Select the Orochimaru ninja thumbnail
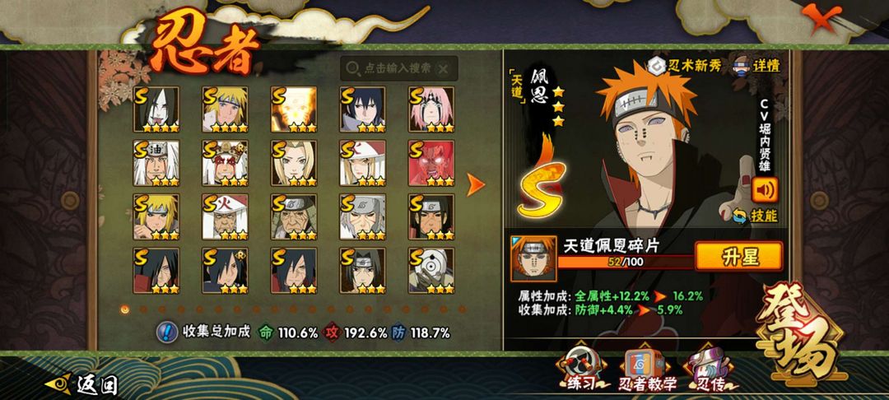The height and width of the screenshot is (400, 889). click(x=156, y=110)
